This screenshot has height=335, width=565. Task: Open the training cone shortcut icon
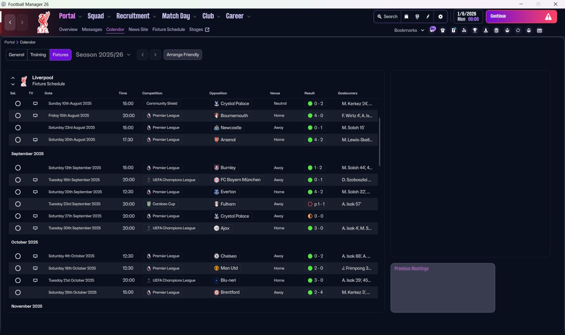486,30
